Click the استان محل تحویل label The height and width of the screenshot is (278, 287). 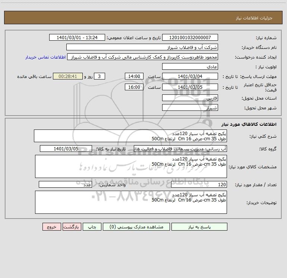pyautogui.click(x=259, y=98)
